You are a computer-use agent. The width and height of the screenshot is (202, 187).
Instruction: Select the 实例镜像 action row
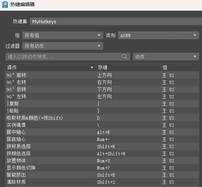102,125
